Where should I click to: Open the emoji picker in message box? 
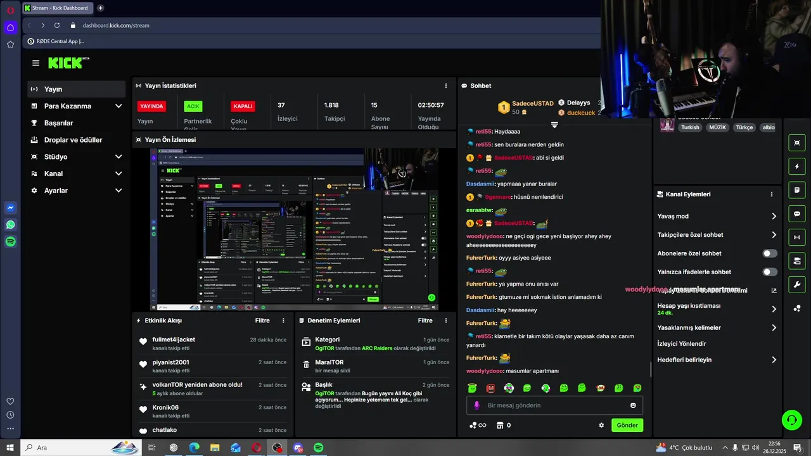[x=633, y=405]
